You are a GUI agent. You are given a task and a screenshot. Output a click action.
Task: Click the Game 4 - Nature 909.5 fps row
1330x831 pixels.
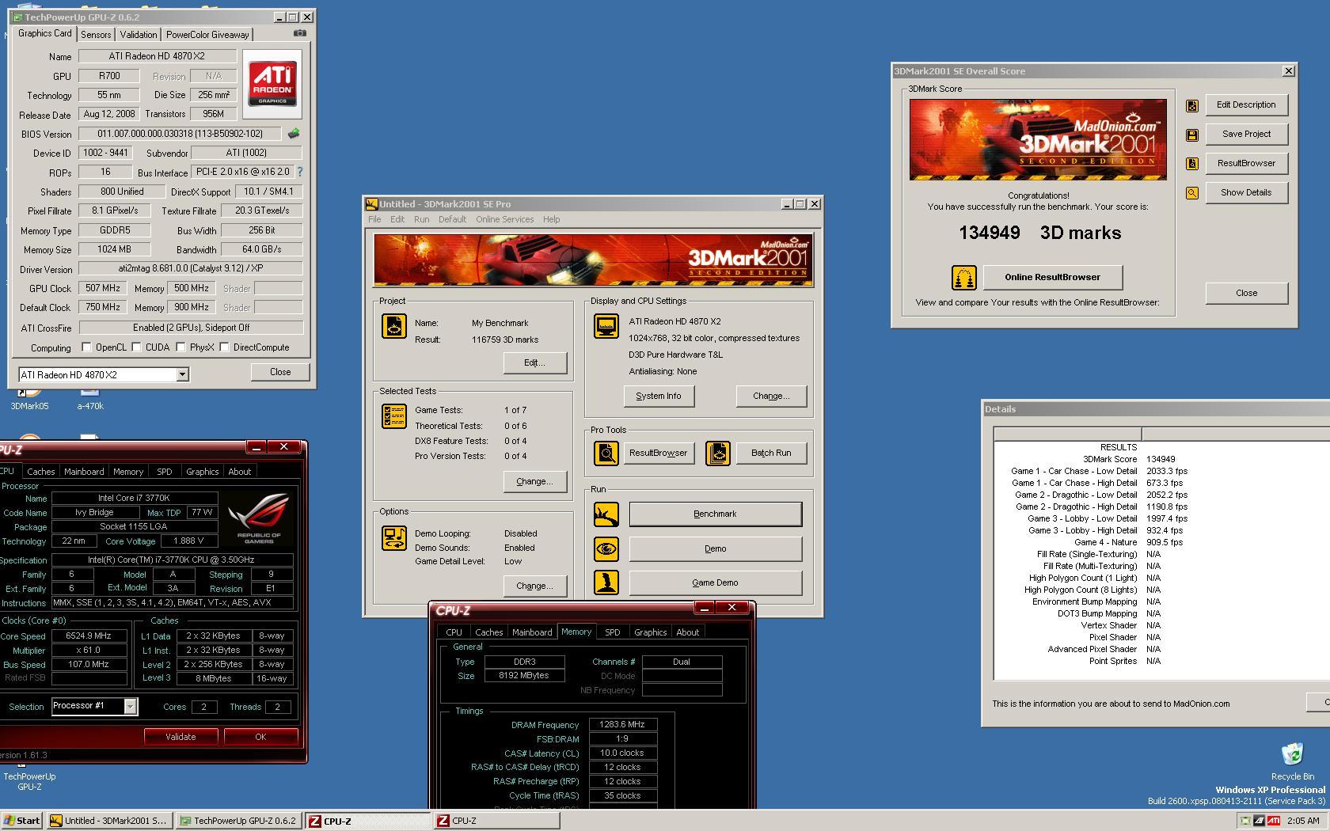(x=1161, y=542)
